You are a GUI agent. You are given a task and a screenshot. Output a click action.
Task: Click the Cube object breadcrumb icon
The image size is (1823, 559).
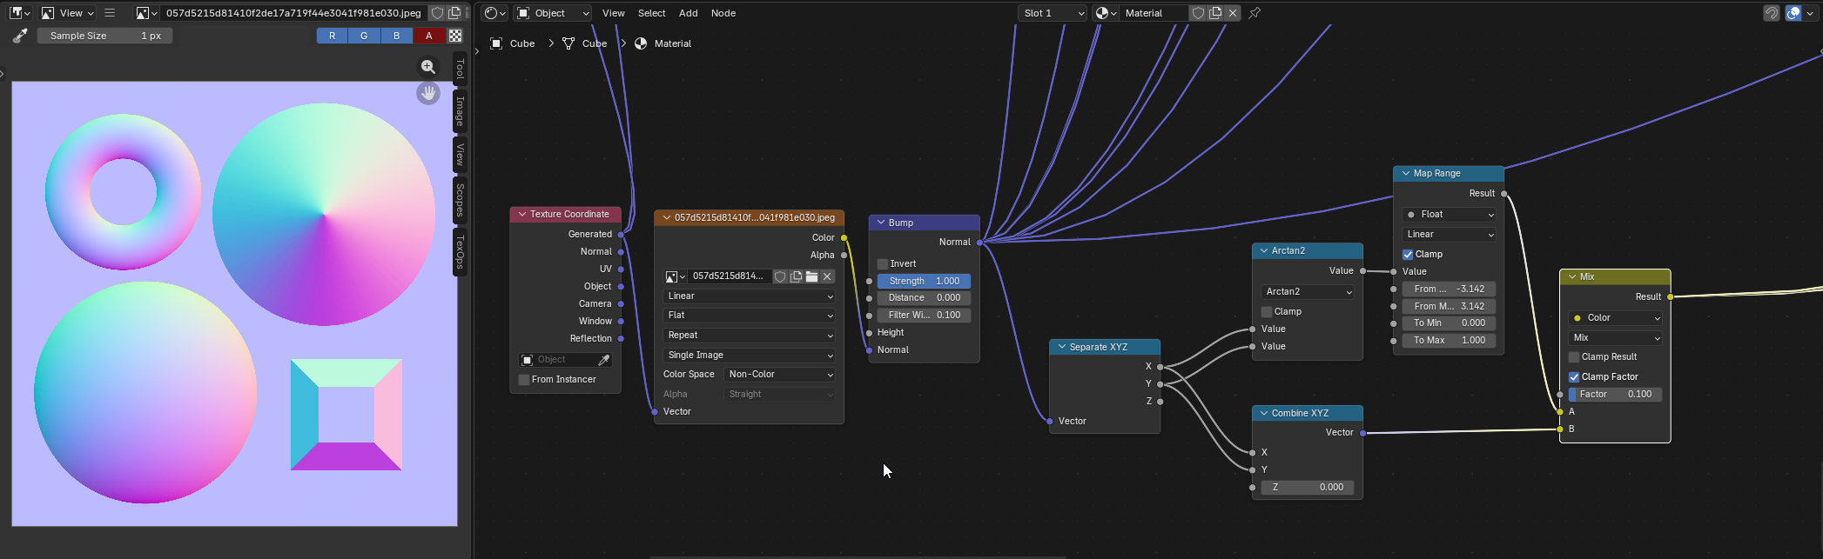496,43
